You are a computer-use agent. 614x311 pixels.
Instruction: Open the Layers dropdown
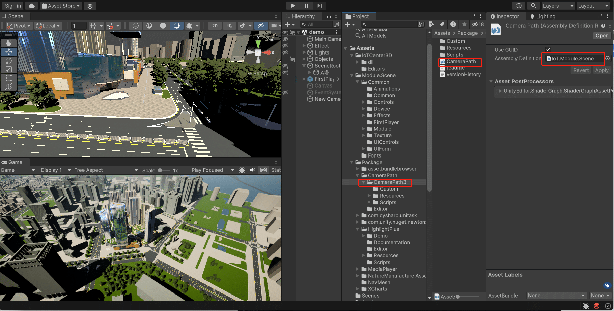pos(558,6)
